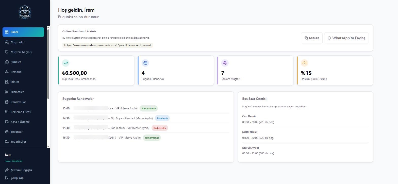The height and width of the screenshot is (184, 398).
Task: Open Müşteri Geçmişi history page
Action: click(x=23, y=52)
